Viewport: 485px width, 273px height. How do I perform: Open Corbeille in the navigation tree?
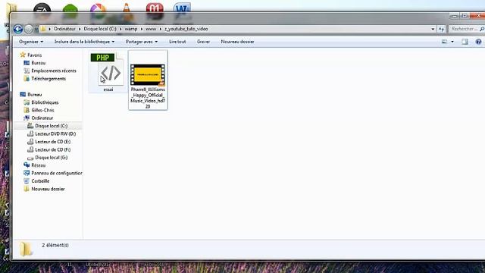click(40, 181)
